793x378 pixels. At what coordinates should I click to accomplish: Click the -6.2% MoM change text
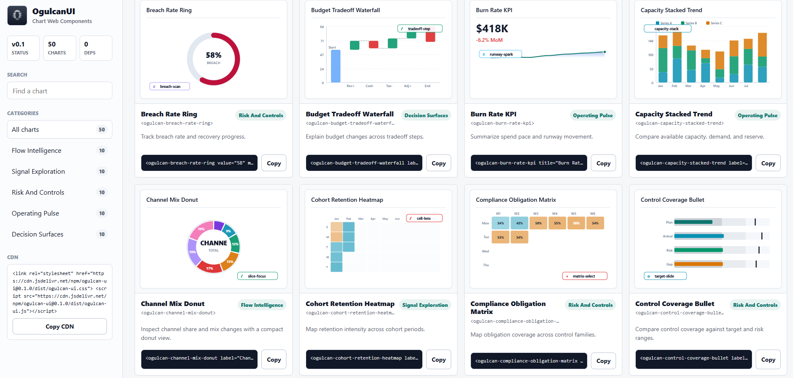coord(489,40)
